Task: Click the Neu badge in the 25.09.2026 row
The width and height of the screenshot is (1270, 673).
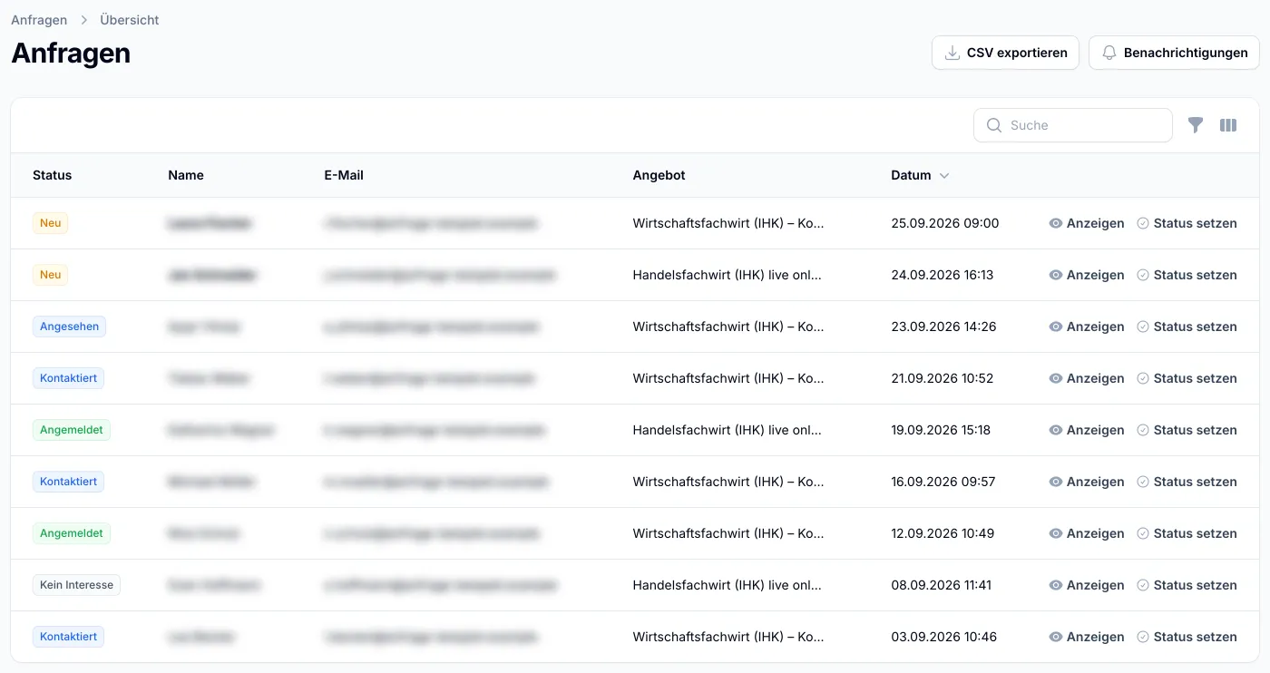Action: point(51,223)
